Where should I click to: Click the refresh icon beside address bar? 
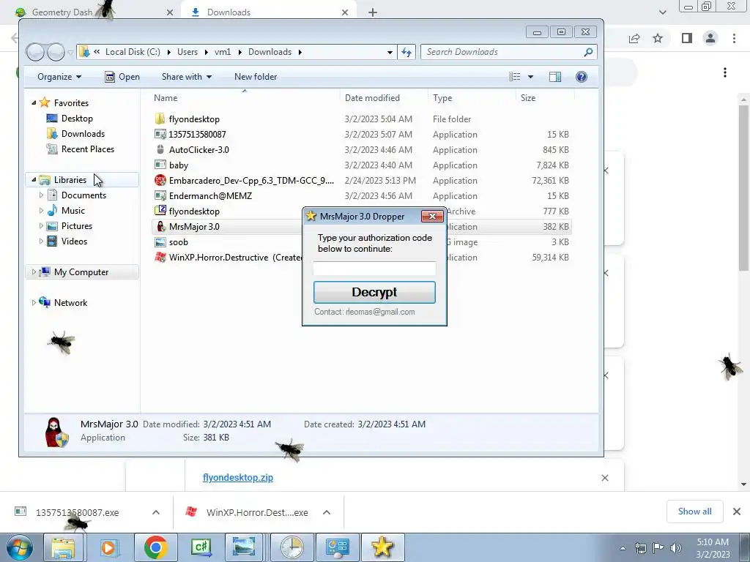[x=406, y=52]
